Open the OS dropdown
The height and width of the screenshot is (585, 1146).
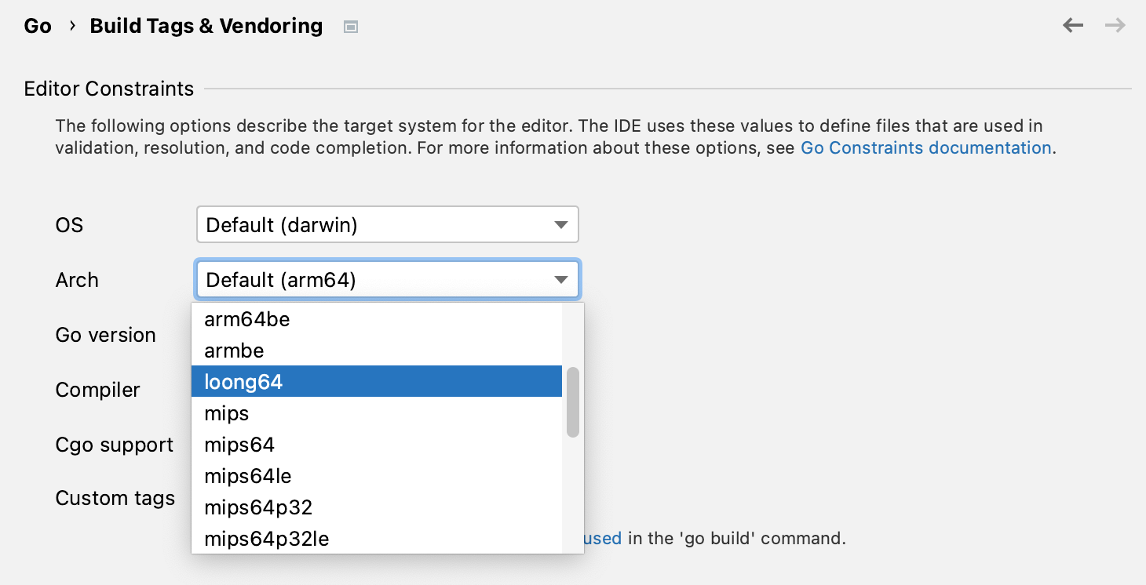560,225
